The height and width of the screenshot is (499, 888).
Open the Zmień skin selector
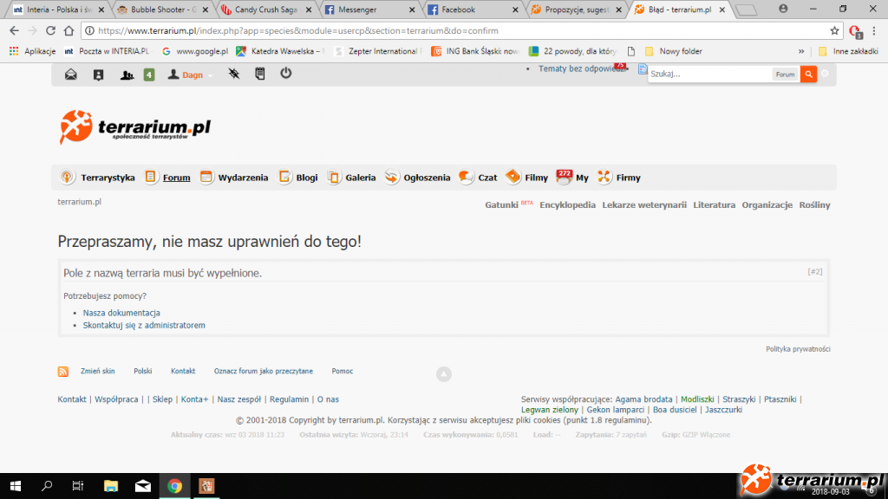(97, 371)
